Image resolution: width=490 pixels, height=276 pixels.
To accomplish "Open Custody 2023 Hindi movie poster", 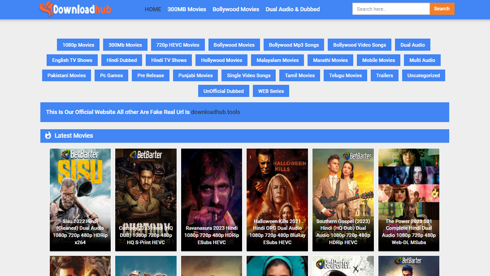I will 146,200.
